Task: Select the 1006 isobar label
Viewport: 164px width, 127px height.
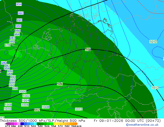Action: tap(25, 105)
